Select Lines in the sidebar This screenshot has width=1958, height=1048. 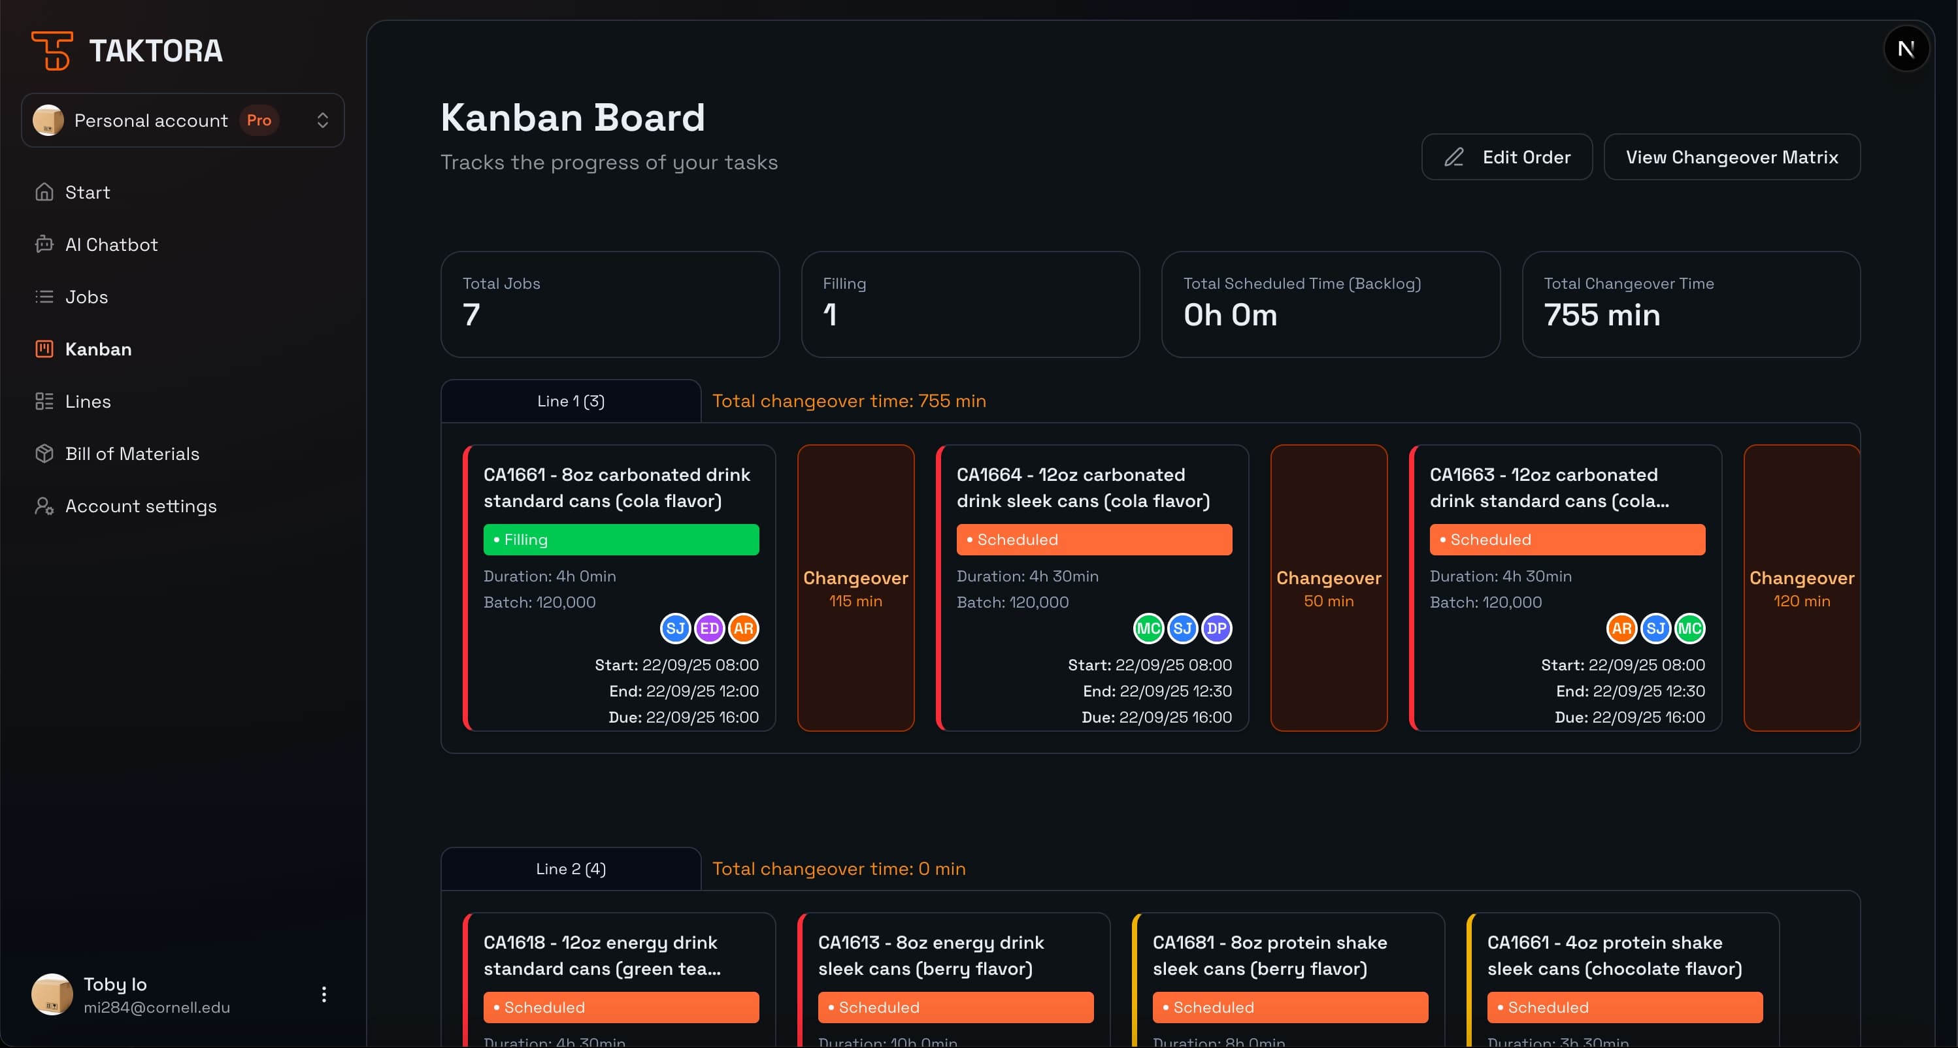coord(88,401)
